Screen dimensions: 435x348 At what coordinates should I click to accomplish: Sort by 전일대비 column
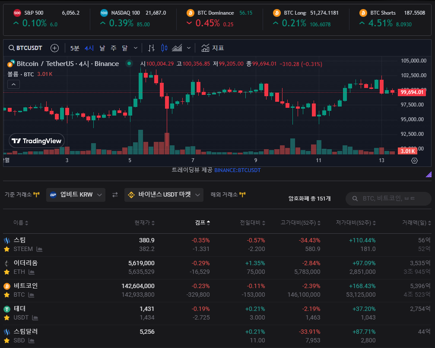tap(252, 223)
